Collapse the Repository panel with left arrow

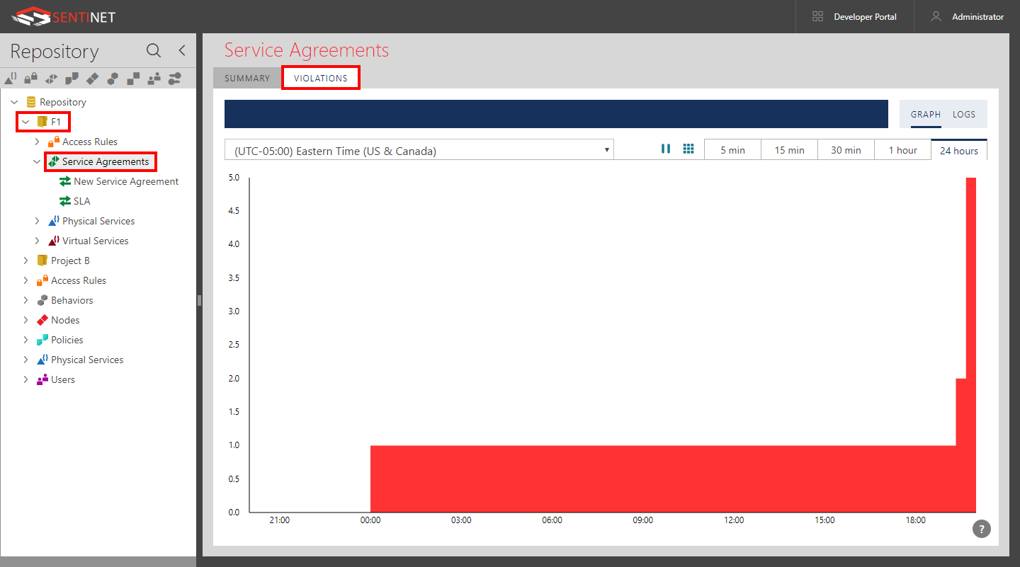182,50
